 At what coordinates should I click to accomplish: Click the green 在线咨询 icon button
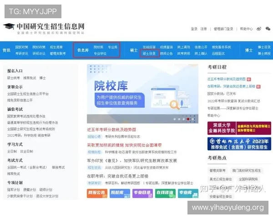tap(166, 193)
